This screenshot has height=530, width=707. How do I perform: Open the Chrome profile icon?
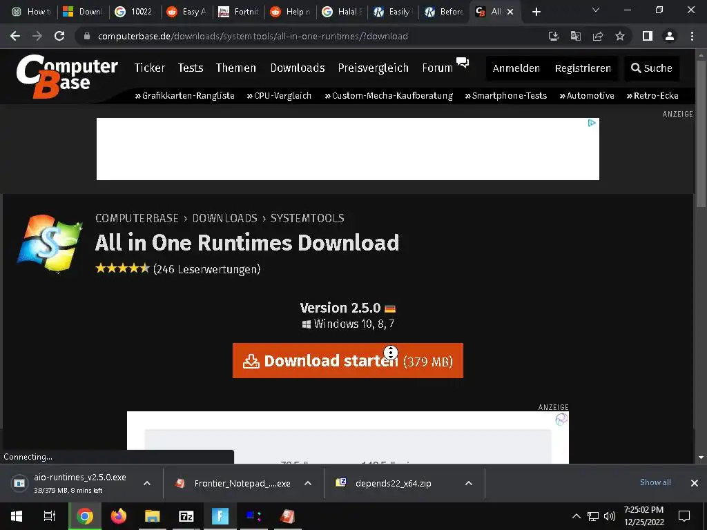[x=670, y=36]
